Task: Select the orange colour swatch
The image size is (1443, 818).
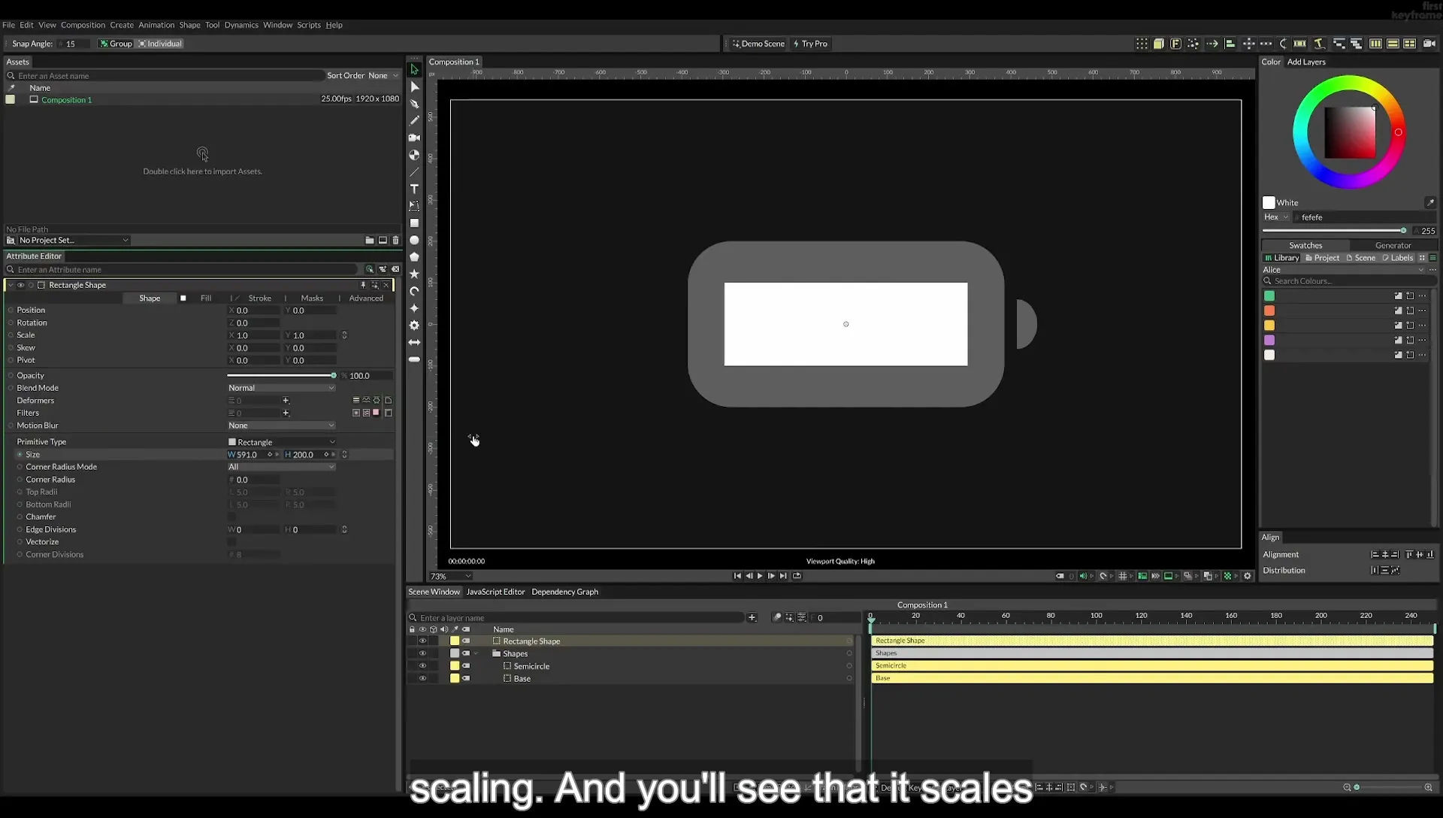Action: [1269, 311]
